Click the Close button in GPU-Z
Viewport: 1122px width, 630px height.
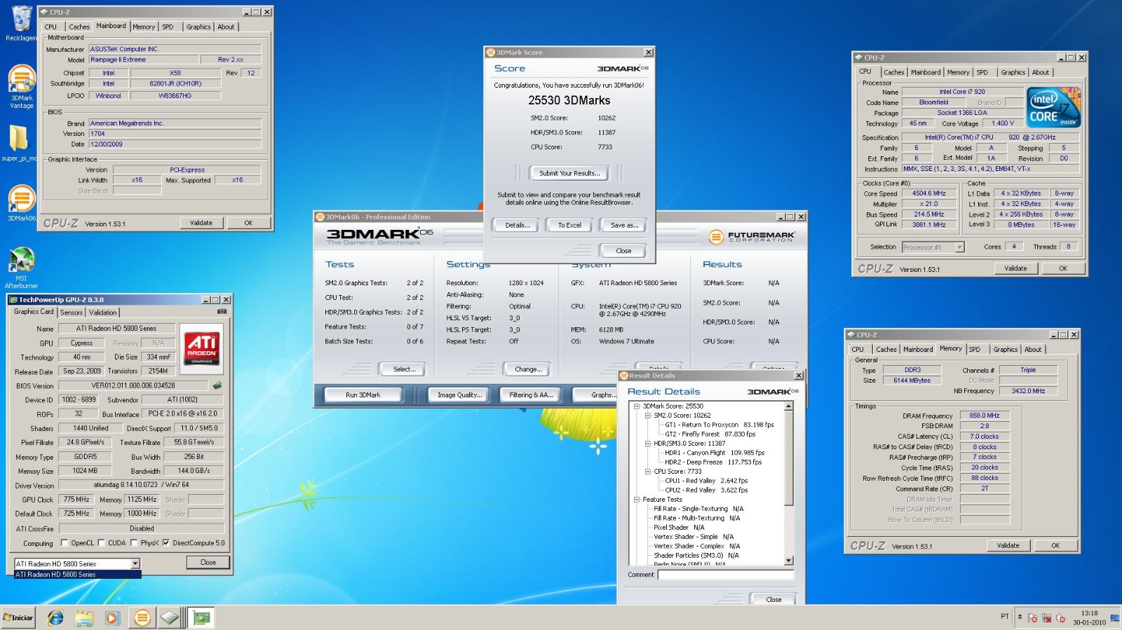[208, 562]
